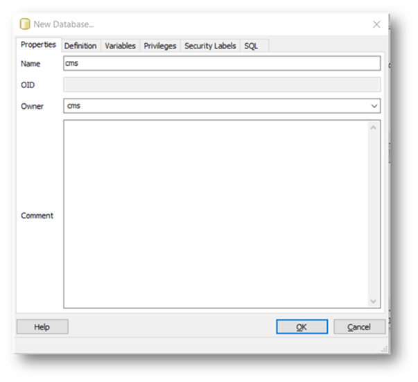Viewport: 418px width, 382px height.
Task: Confirm with the OK button
Action: coord(302,327)
